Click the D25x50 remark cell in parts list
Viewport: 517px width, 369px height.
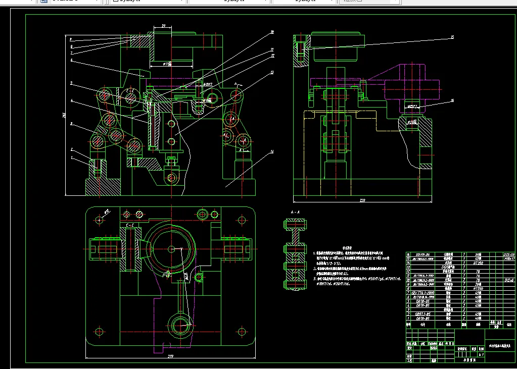pyautogui.click(x=509, y=255)
